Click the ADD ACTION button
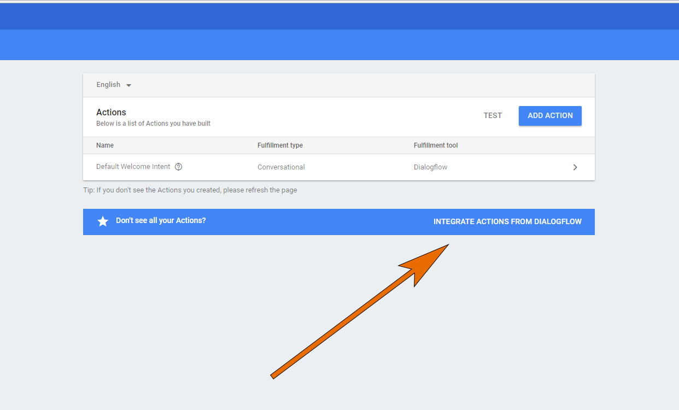The height and width of the screenshot is (410, 679). click(x=550, y=115)
